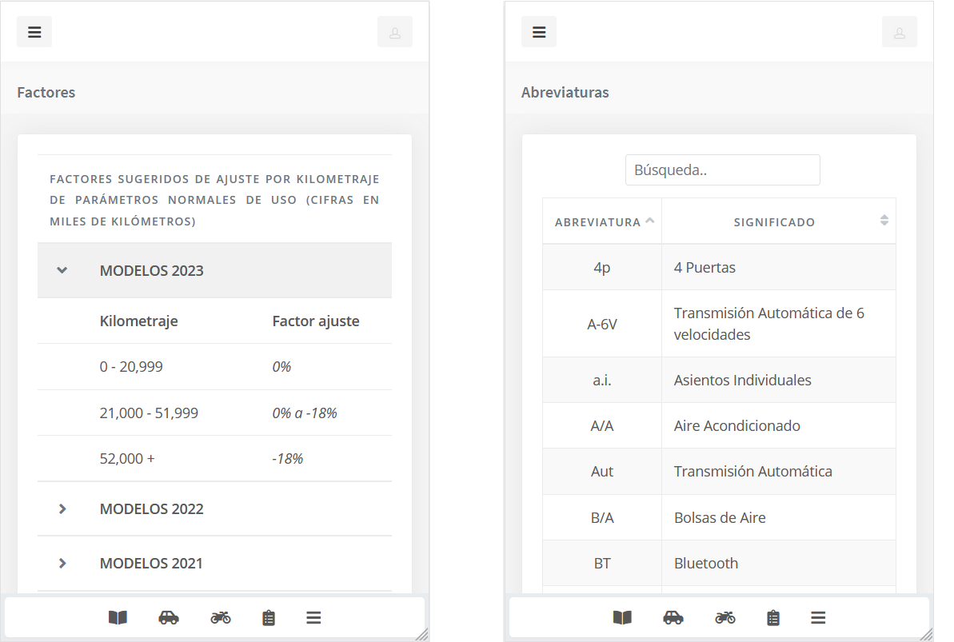The image size is (954, 642).
Task: Tap clipboard icon in Factores bottom bar
Action: coord(269,617)
